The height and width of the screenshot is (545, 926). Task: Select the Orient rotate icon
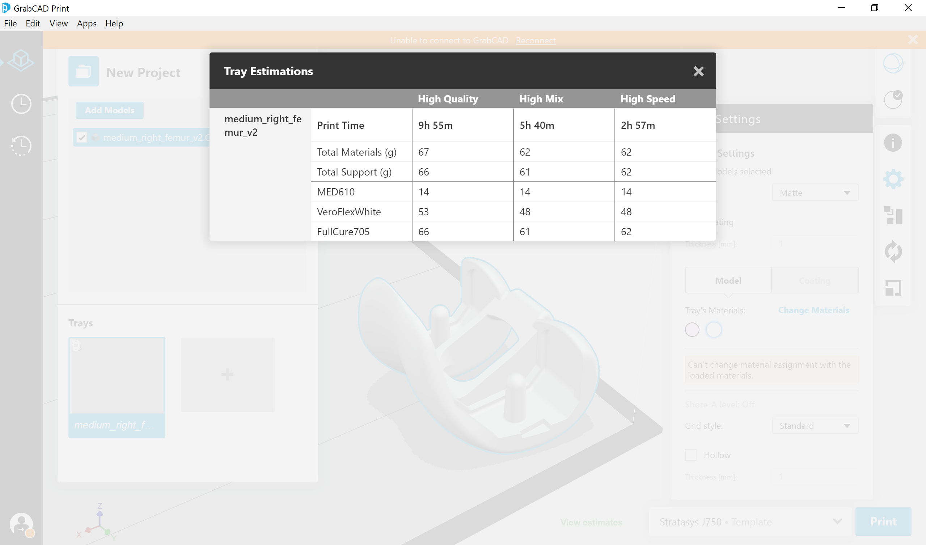(x=893, y=252)
